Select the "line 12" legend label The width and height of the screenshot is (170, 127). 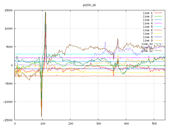tap(147, 51)
